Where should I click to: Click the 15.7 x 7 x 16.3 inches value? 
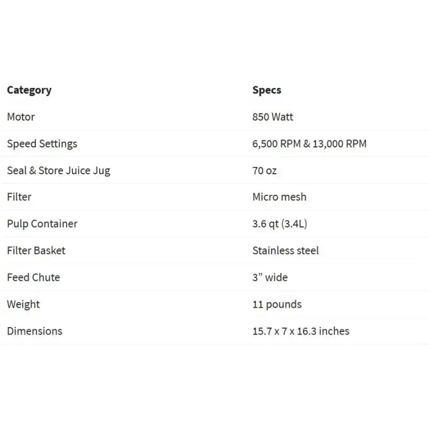[x=301, y=331]
